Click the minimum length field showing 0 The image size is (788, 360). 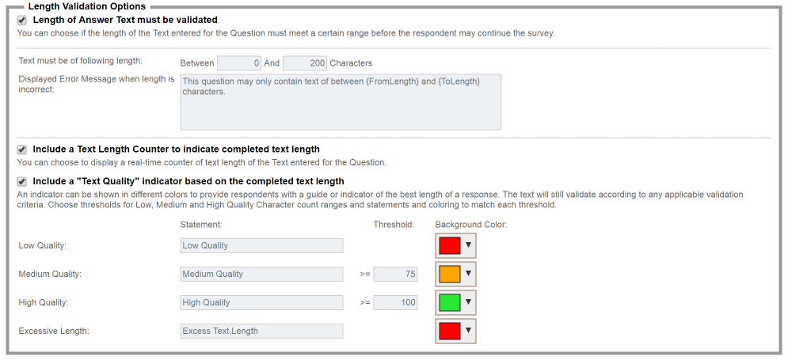(x=239, y=63)
